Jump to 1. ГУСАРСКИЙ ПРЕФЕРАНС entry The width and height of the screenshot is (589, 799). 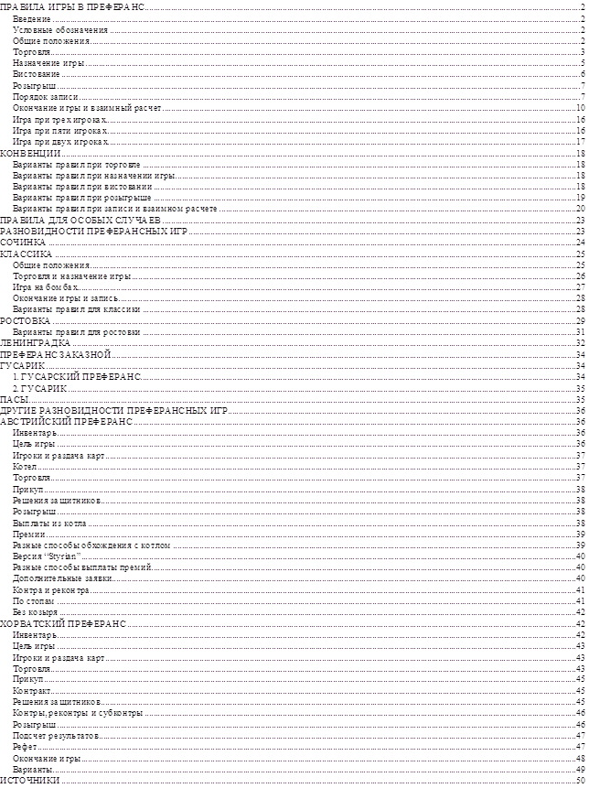tap(76, 376)
